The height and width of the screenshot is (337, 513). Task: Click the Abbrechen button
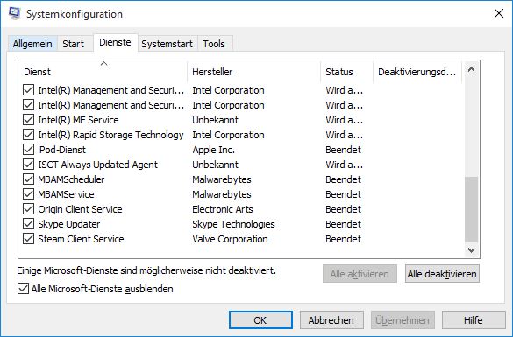[x=331, y=320]
